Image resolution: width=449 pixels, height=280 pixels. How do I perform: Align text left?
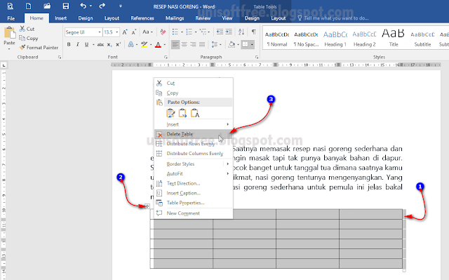click(x=175, y=44)
